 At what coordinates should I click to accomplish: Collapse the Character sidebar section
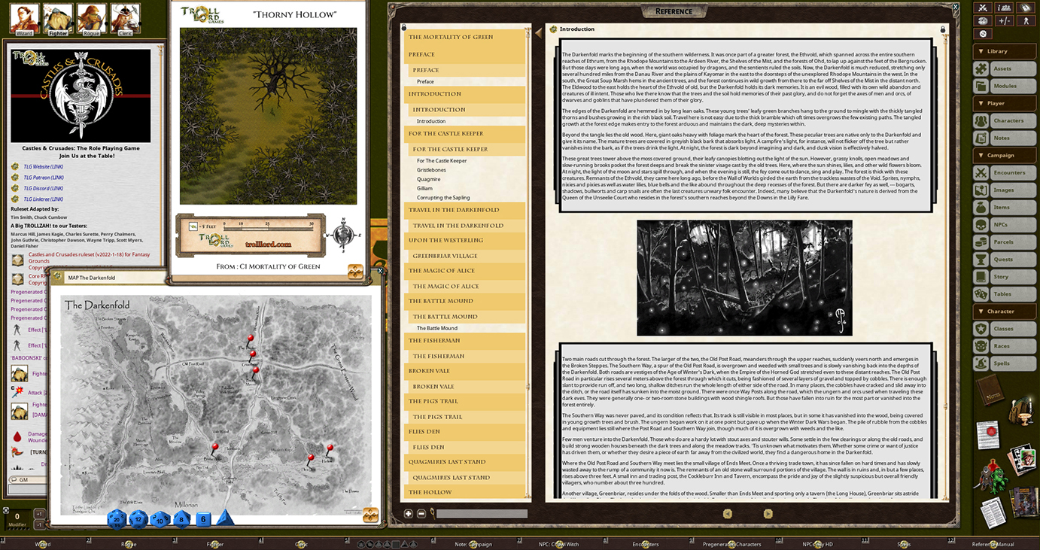pyautogui.click(x=1005, y=311)
